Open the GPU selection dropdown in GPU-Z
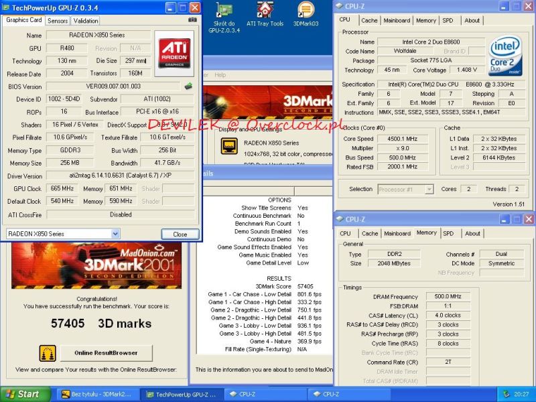Image resolution: width=536 pixels, height=402 pixels. tap(115, 234)
